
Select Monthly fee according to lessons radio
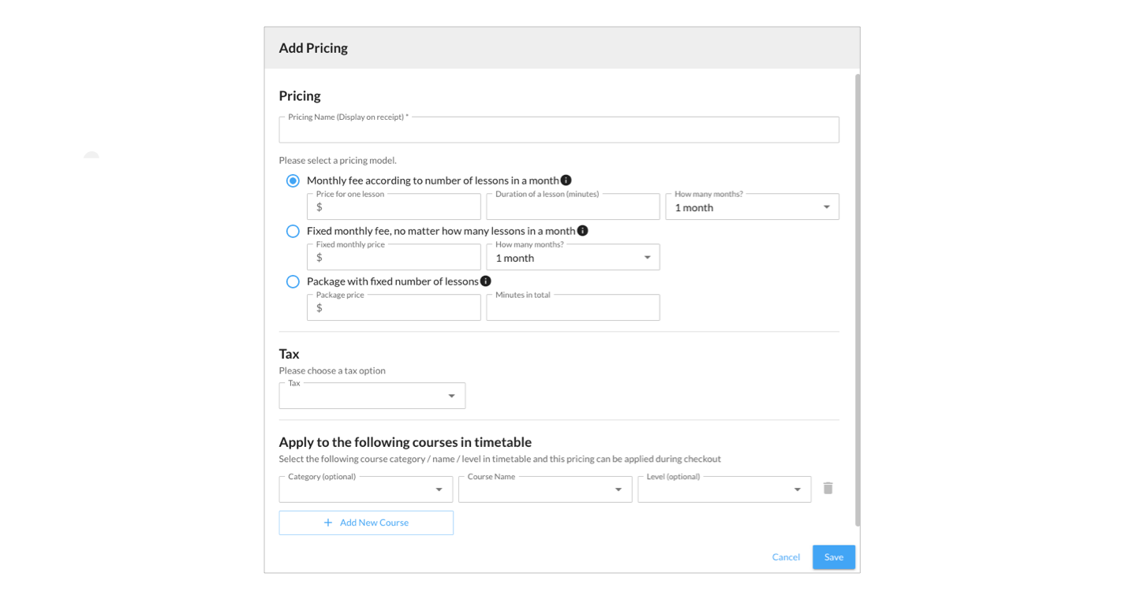(x=293, y=180)
